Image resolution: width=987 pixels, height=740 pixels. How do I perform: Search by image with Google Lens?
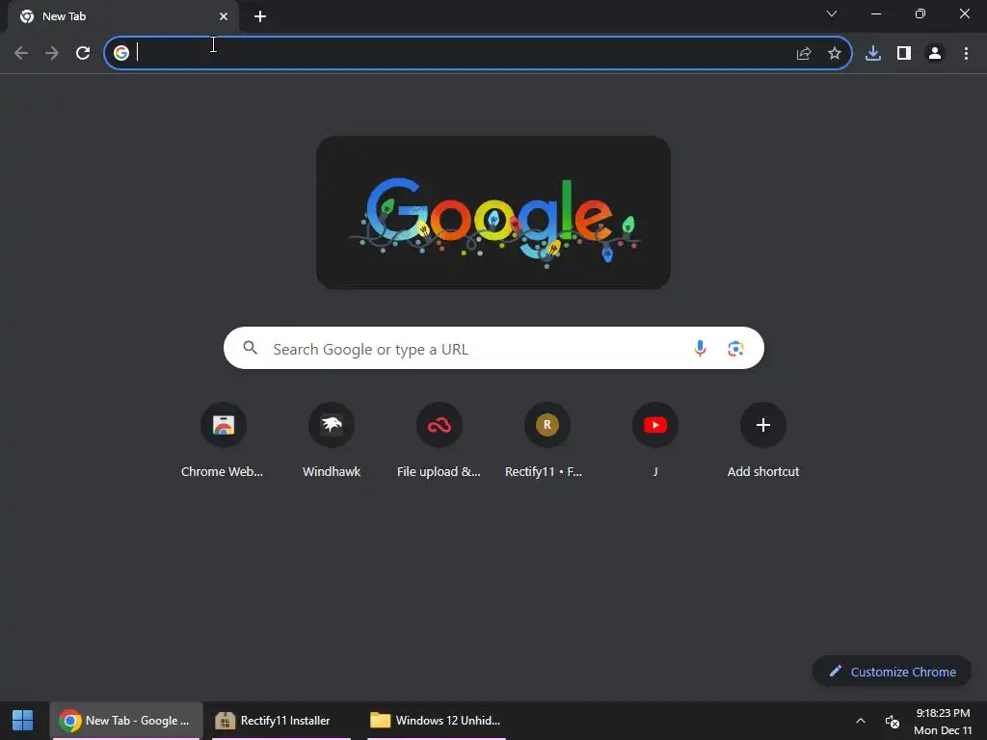pyautogui.click(x=735, y=348)
